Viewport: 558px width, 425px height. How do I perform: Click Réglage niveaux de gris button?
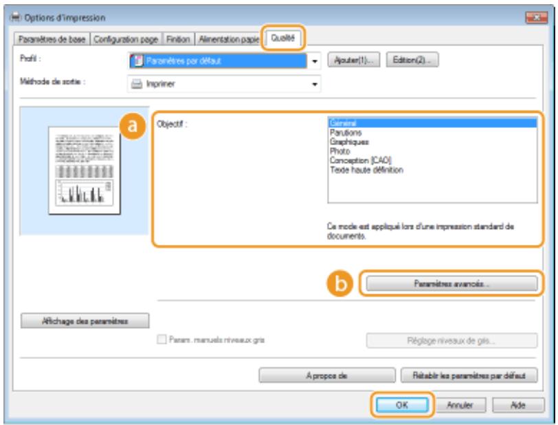coord(451,340)
